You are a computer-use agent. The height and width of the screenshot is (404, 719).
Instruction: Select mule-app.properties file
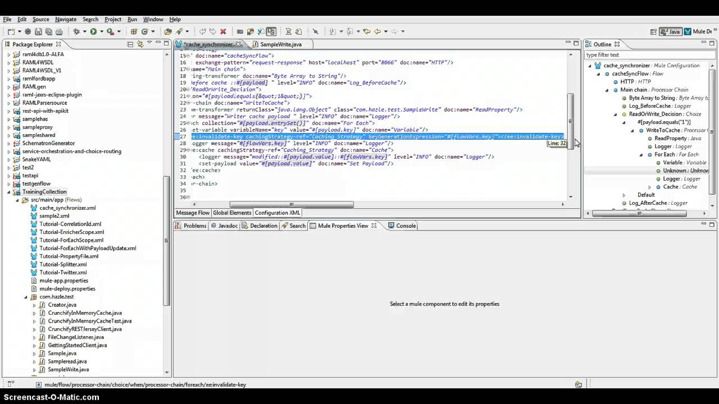point(63,281)
